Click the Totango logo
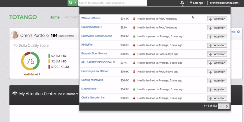The height and width of the screenshot is (122, 244). point(23,17)
